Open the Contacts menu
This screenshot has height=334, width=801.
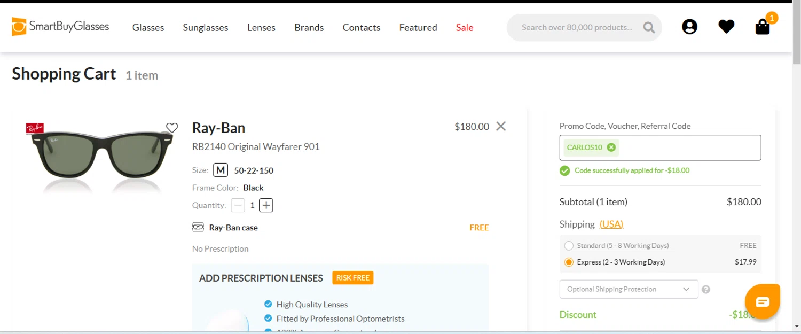[362, 27]
